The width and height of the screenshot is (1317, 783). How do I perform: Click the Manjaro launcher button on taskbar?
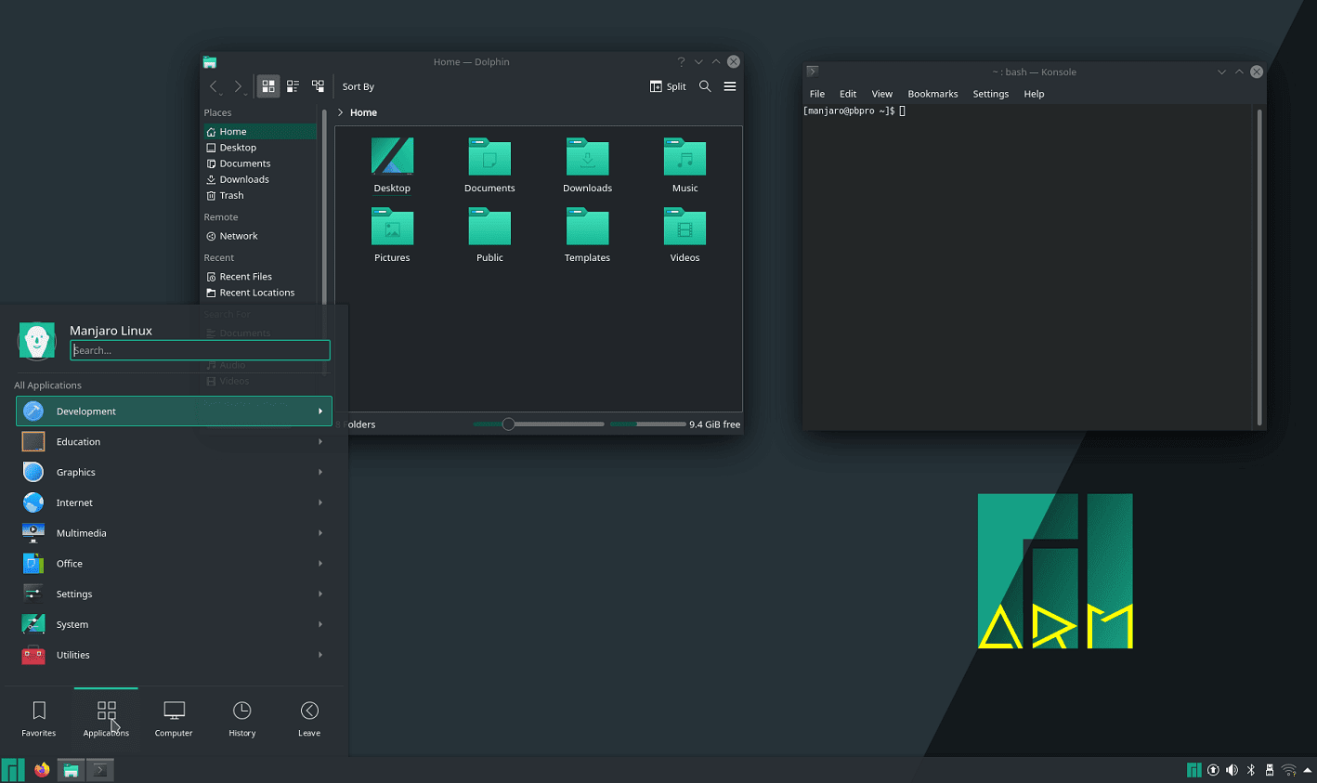[13, 770]
